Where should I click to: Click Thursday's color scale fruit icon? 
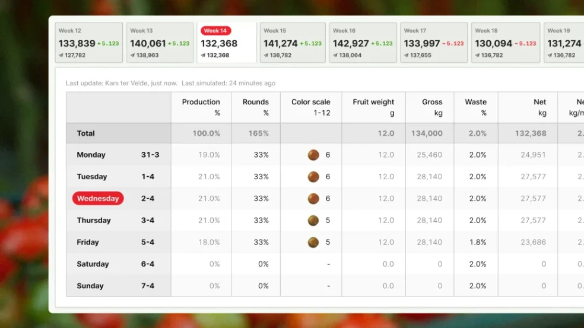pos(313,221)
